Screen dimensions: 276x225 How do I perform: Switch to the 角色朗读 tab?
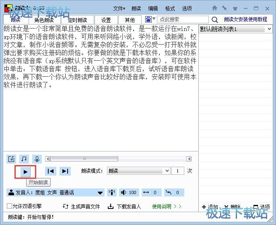click(44, 20)
